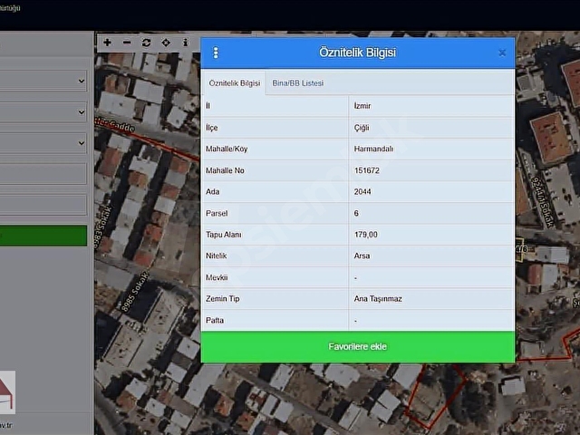Zoom in with the plus map tool
This screenshot has width=580, height=435.
tap(107, 43)
